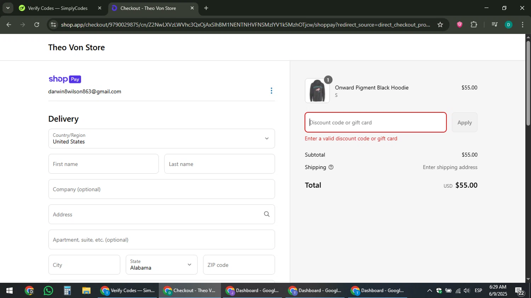Expand the Country/Region dropdown
The height and width of the screenshot is (298, 531).
point(161,139)
